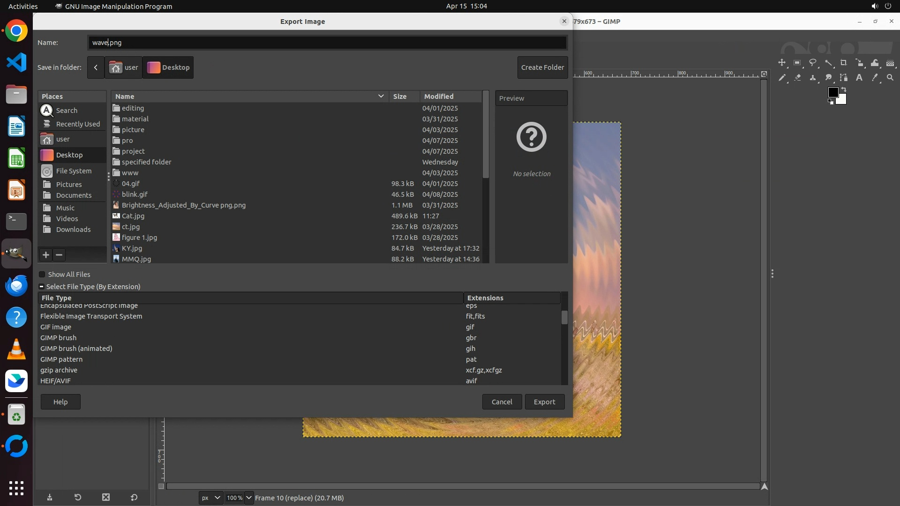This screenshot has width=900, height=506.
Task: Choose GIF image file type
Action: (x=56, y=327)
